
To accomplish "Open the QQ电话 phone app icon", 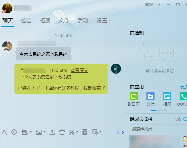I will tap(183, 96).
